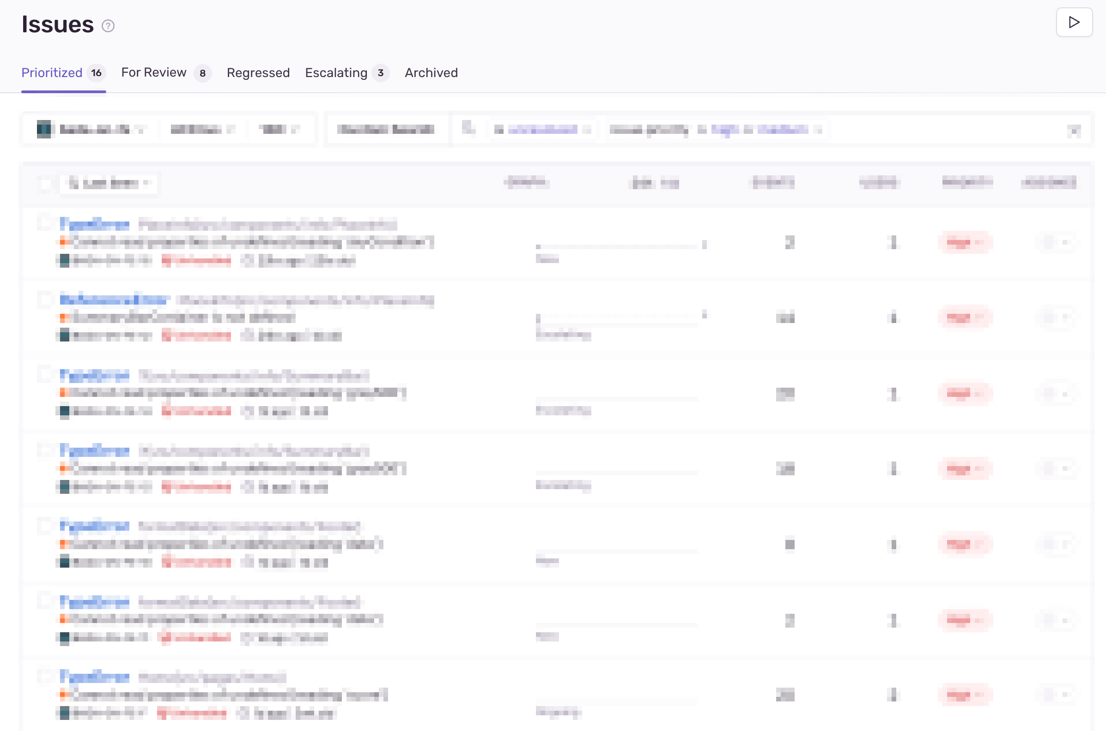Remove the issue priority filter token
This screenshot has width=1106, height=731.
[x=818, y=130]
